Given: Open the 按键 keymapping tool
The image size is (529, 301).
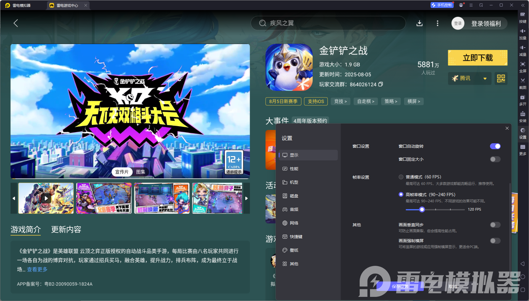Looking at the screenshot, I should (523, 17).
